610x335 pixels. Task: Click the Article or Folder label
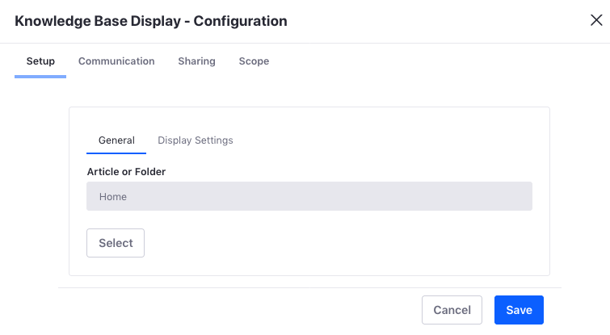(126, 172)
